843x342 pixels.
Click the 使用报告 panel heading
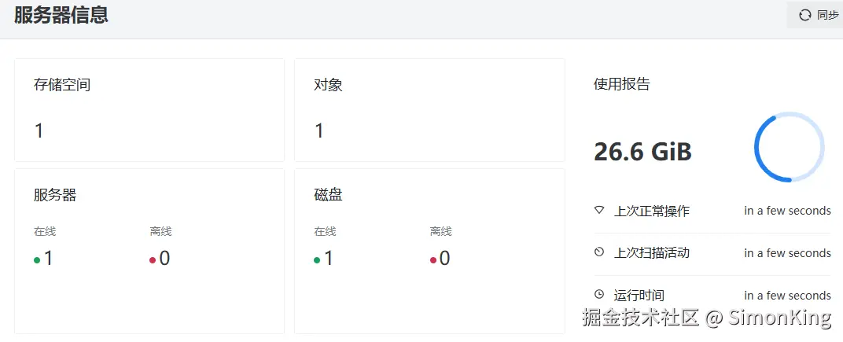click(x=621, y=84)
